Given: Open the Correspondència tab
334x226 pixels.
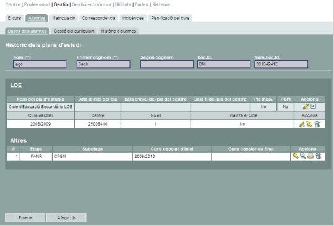Looking at the screenshot, I should coord(98,18).
